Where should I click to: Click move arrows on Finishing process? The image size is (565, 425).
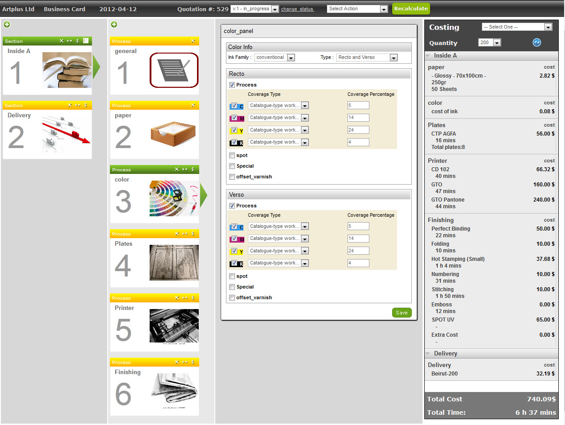coord(185,362)
